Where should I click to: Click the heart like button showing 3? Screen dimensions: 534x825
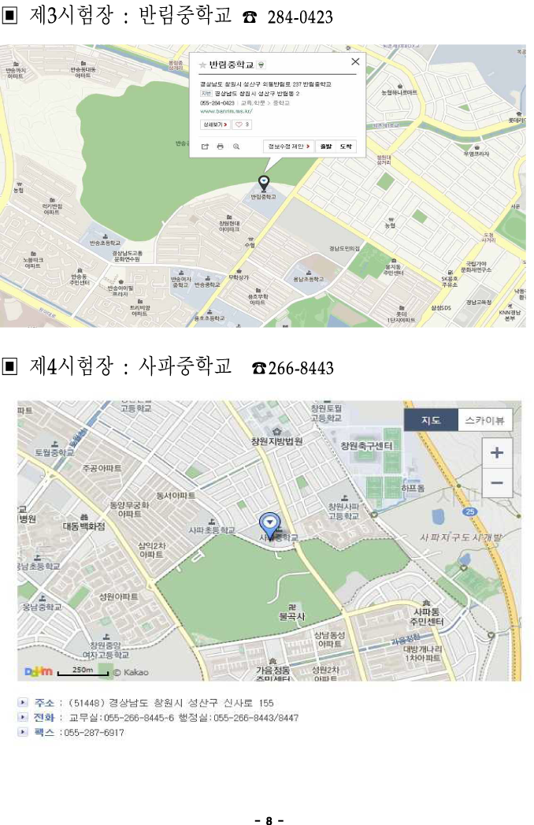tap(242, 124)
